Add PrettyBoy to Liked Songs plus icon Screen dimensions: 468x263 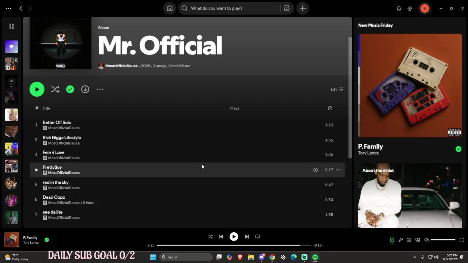pos(316,170)
